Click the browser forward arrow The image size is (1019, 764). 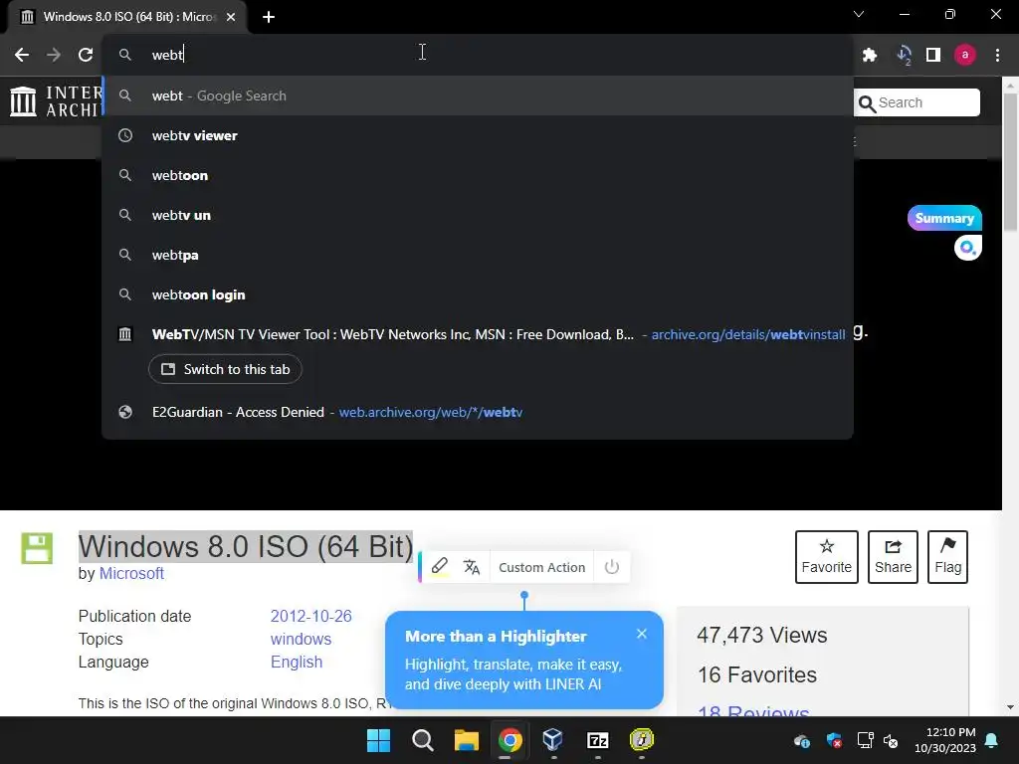pos(54,55)
